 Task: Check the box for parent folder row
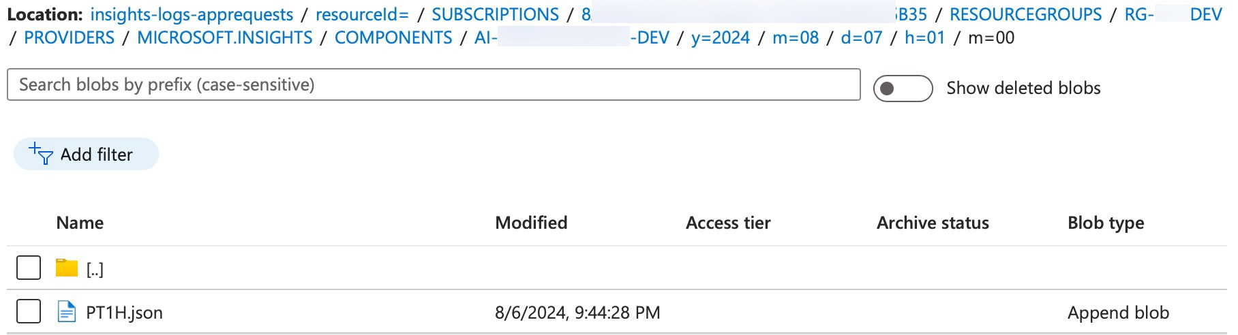[x=29, y=268]
